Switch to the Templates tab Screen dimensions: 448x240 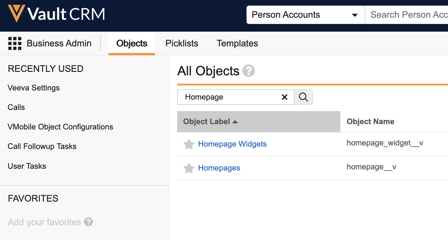pos(237,43)
